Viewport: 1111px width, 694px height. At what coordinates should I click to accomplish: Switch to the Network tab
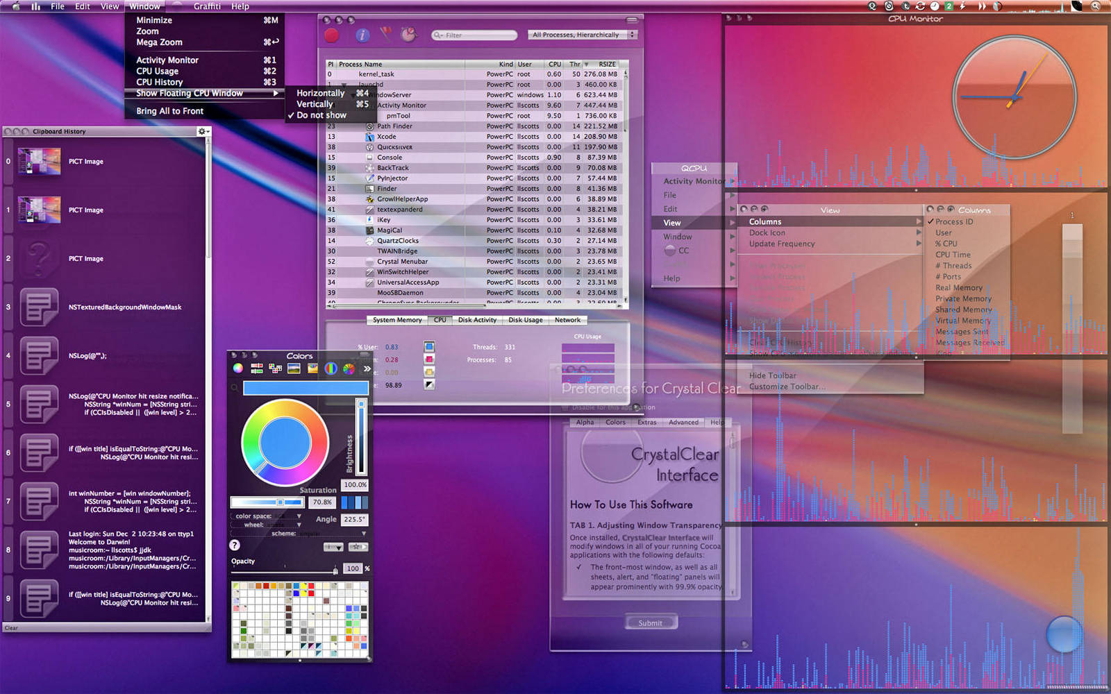[567, 320]
